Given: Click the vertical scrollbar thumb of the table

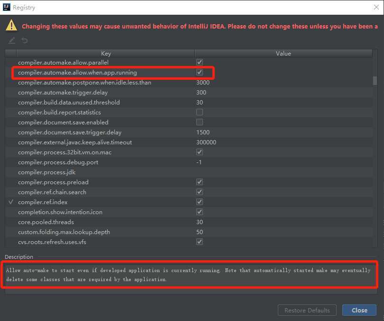Looking at the screenshot, I should pyautogui.click(x=375, y=81).
